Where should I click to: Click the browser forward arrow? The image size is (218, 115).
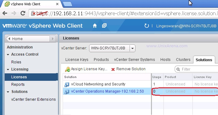pos(14,13)
